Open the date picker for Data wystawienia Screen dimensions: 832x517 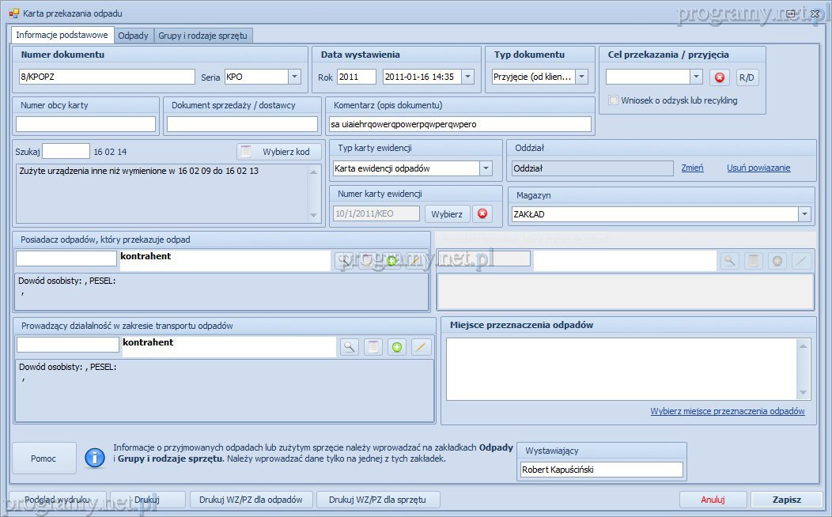tap(467, 77)
